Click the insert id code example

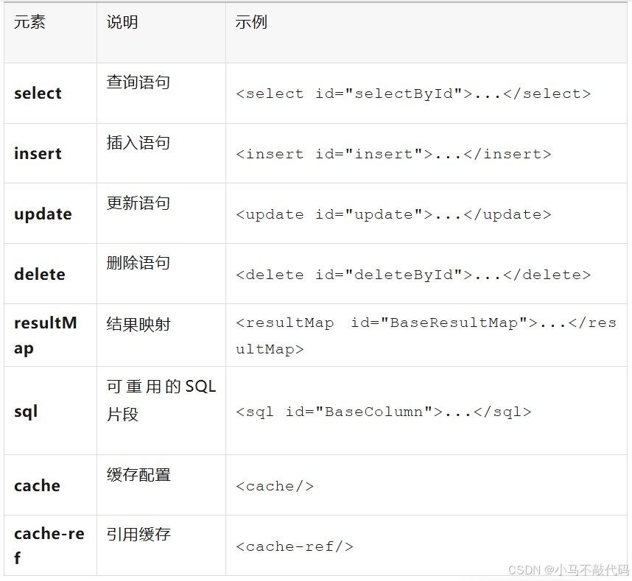(393, 155)
